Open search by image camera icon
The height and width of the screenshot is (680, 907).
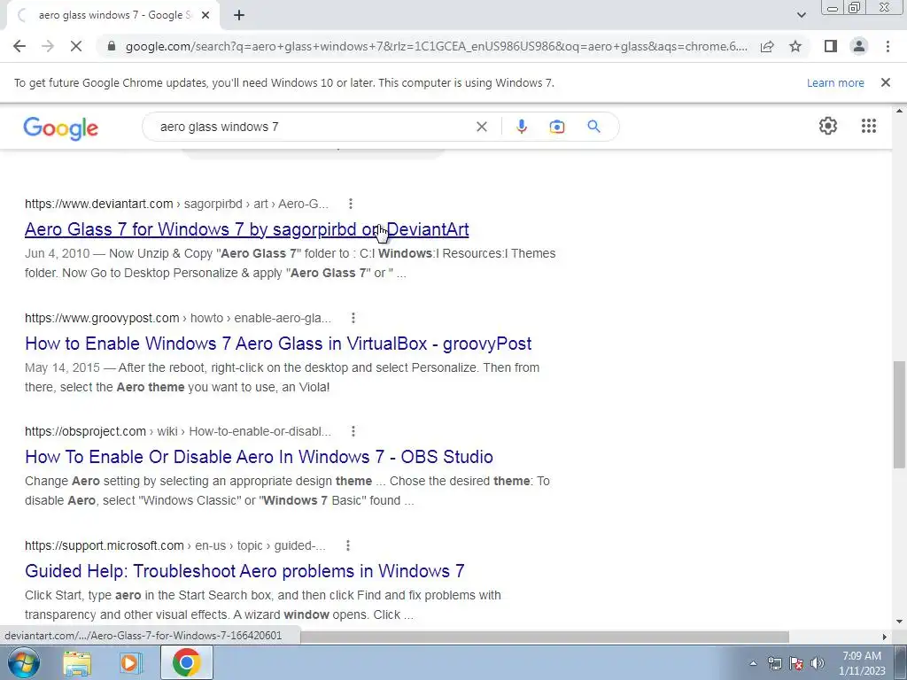[556, 127]
